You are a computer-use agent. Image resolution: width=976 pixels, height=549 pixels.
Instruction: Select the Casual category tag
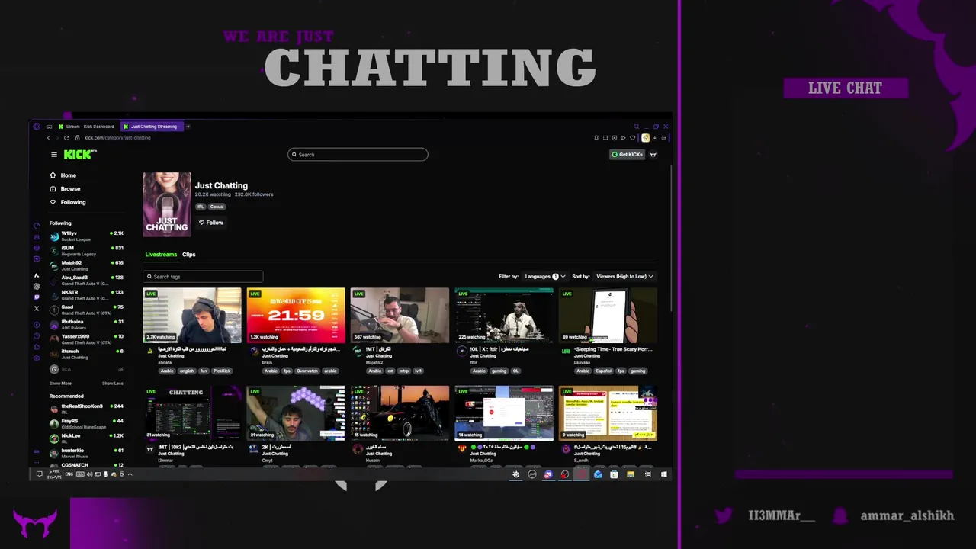(x=217, y=207)
